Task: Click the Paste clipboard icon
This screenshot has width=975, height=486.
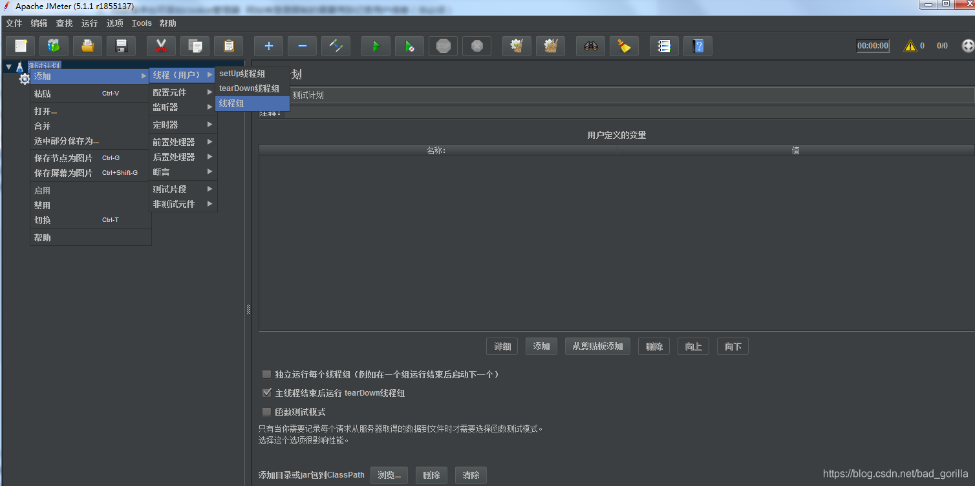Action: coord(228,46)
